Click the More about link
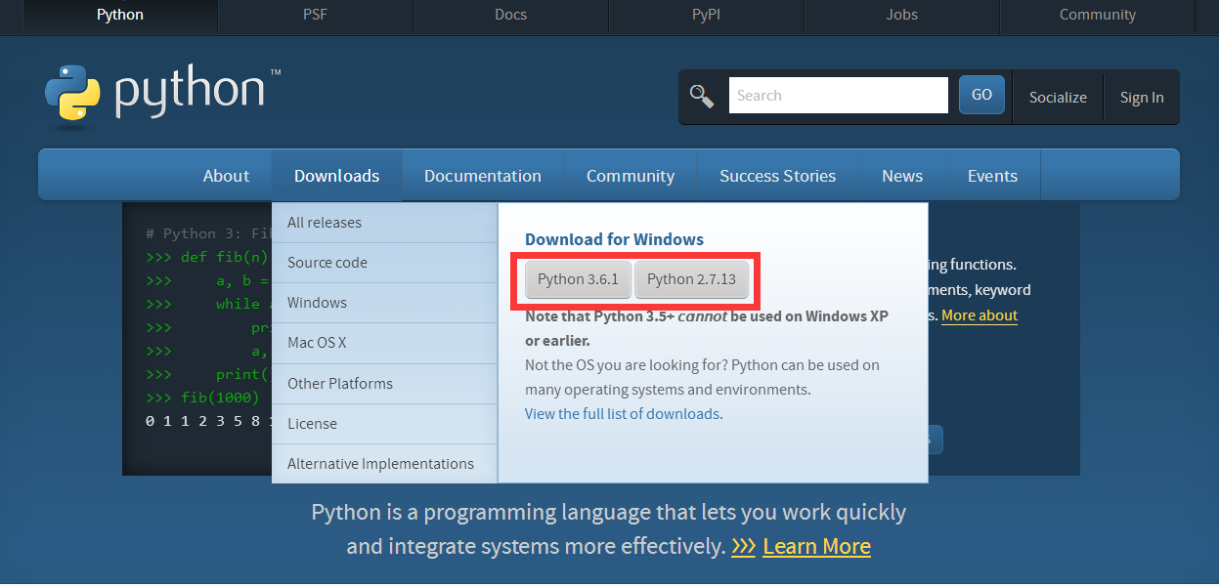The height and width of the screenshot is (587, 1219). click(x=980, y=315)
